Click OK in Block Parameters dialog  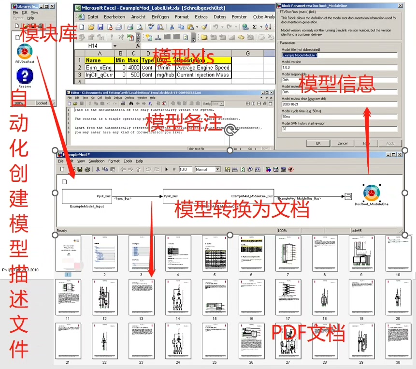coord(318,143)
